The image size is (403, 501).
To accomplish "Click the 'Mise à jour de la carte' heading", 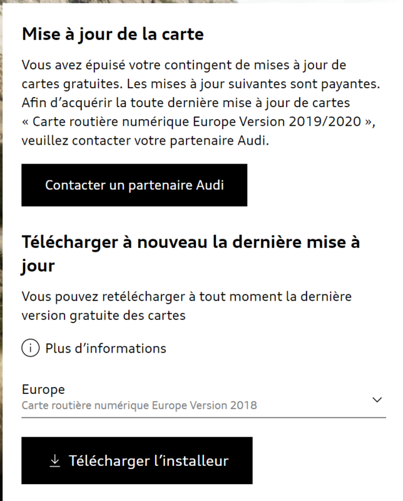I will (x=113, y=34).
